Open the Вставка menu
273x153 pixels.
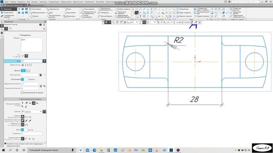[35, 2]
